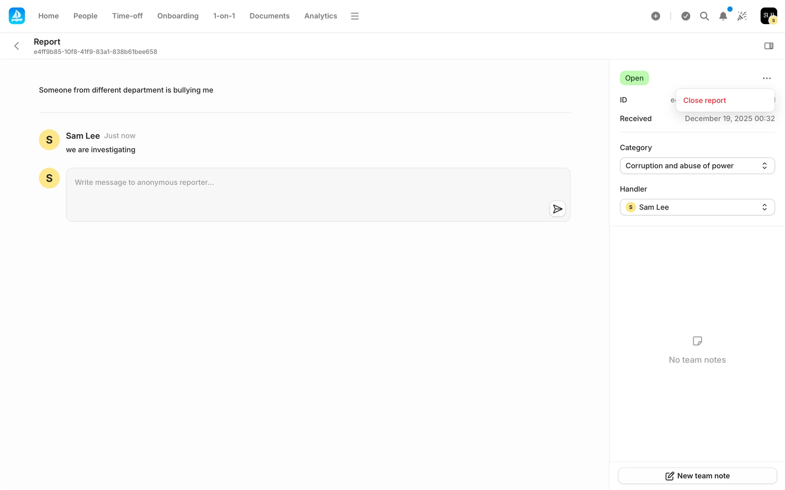
Task: Toggle the side panel layout icon
Action: tap(769, 46)
